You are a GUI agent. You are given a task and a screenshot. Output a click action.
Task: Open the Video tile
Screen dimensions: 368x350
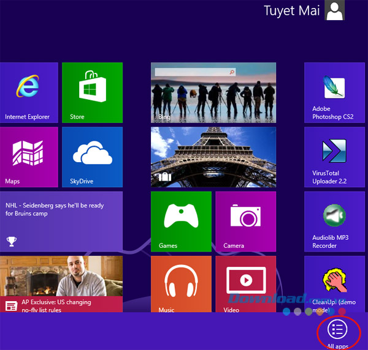tap(245, 284)
